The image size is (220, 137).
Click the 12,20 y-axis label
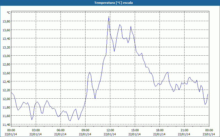coord(6,90)
